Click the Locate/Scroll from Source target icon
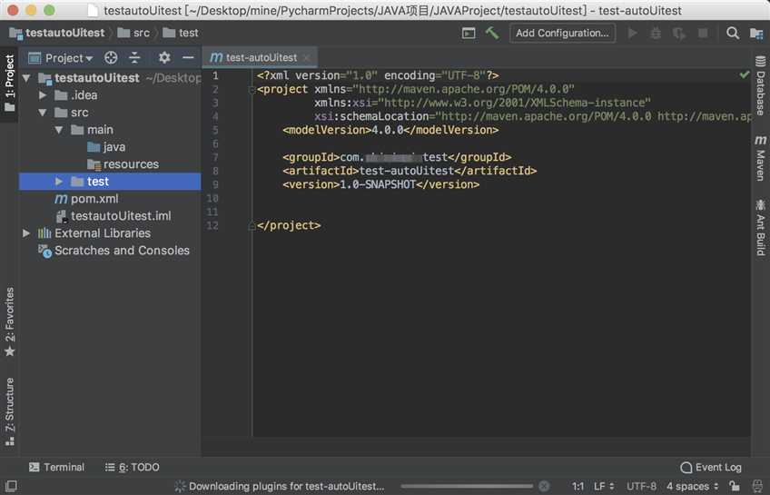Screen dimensions: 770x495 click(111, 58)
